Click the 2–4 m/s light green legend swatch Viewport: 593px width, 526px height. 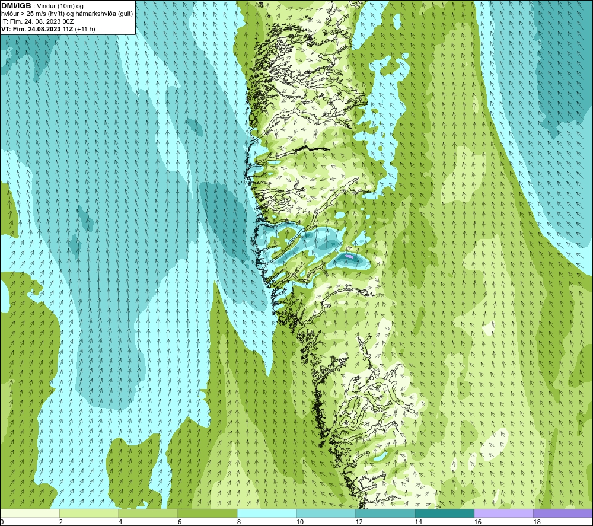point(89,514)
